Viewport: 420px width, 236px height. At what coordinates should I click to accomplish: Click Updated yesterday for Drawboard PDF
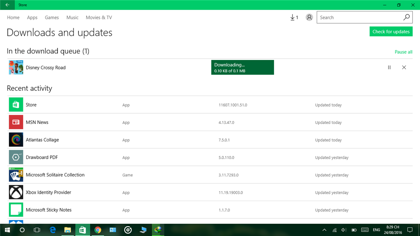pyautogui.click(x=331, y=158)
